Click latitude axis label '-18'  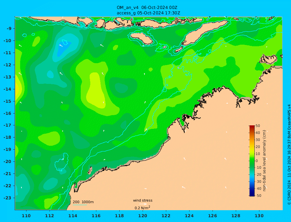8,137
